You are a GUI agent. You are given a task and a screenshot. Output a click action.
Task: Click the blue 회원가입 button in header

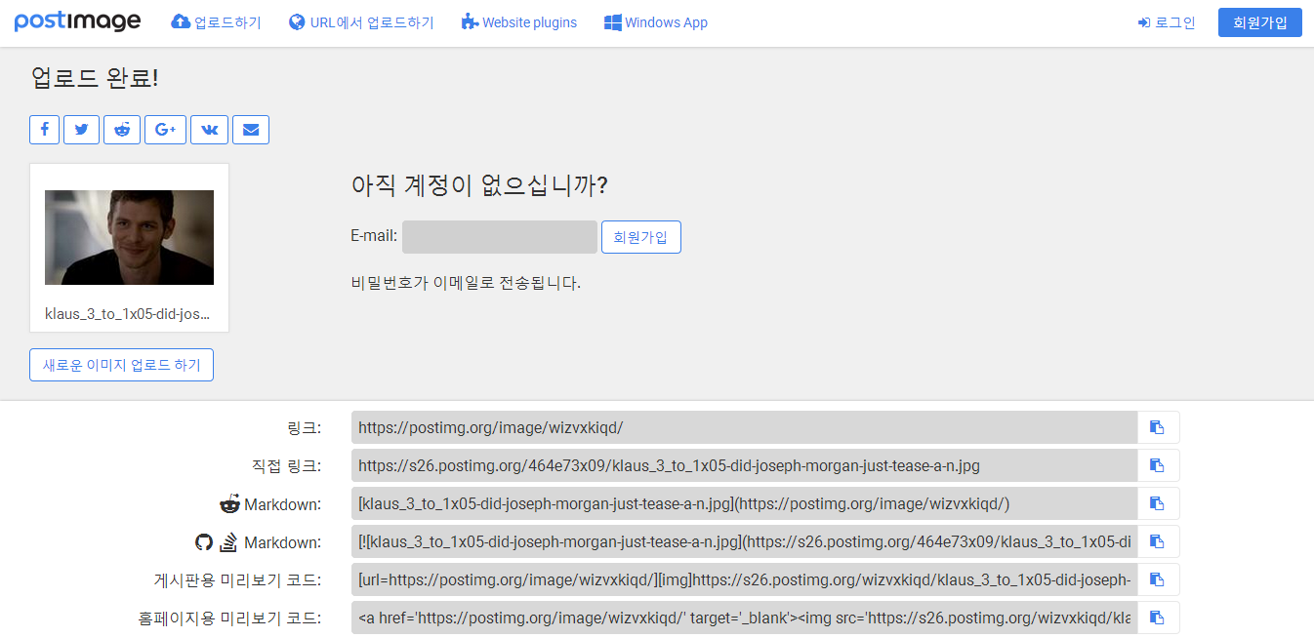[1260, 22]
